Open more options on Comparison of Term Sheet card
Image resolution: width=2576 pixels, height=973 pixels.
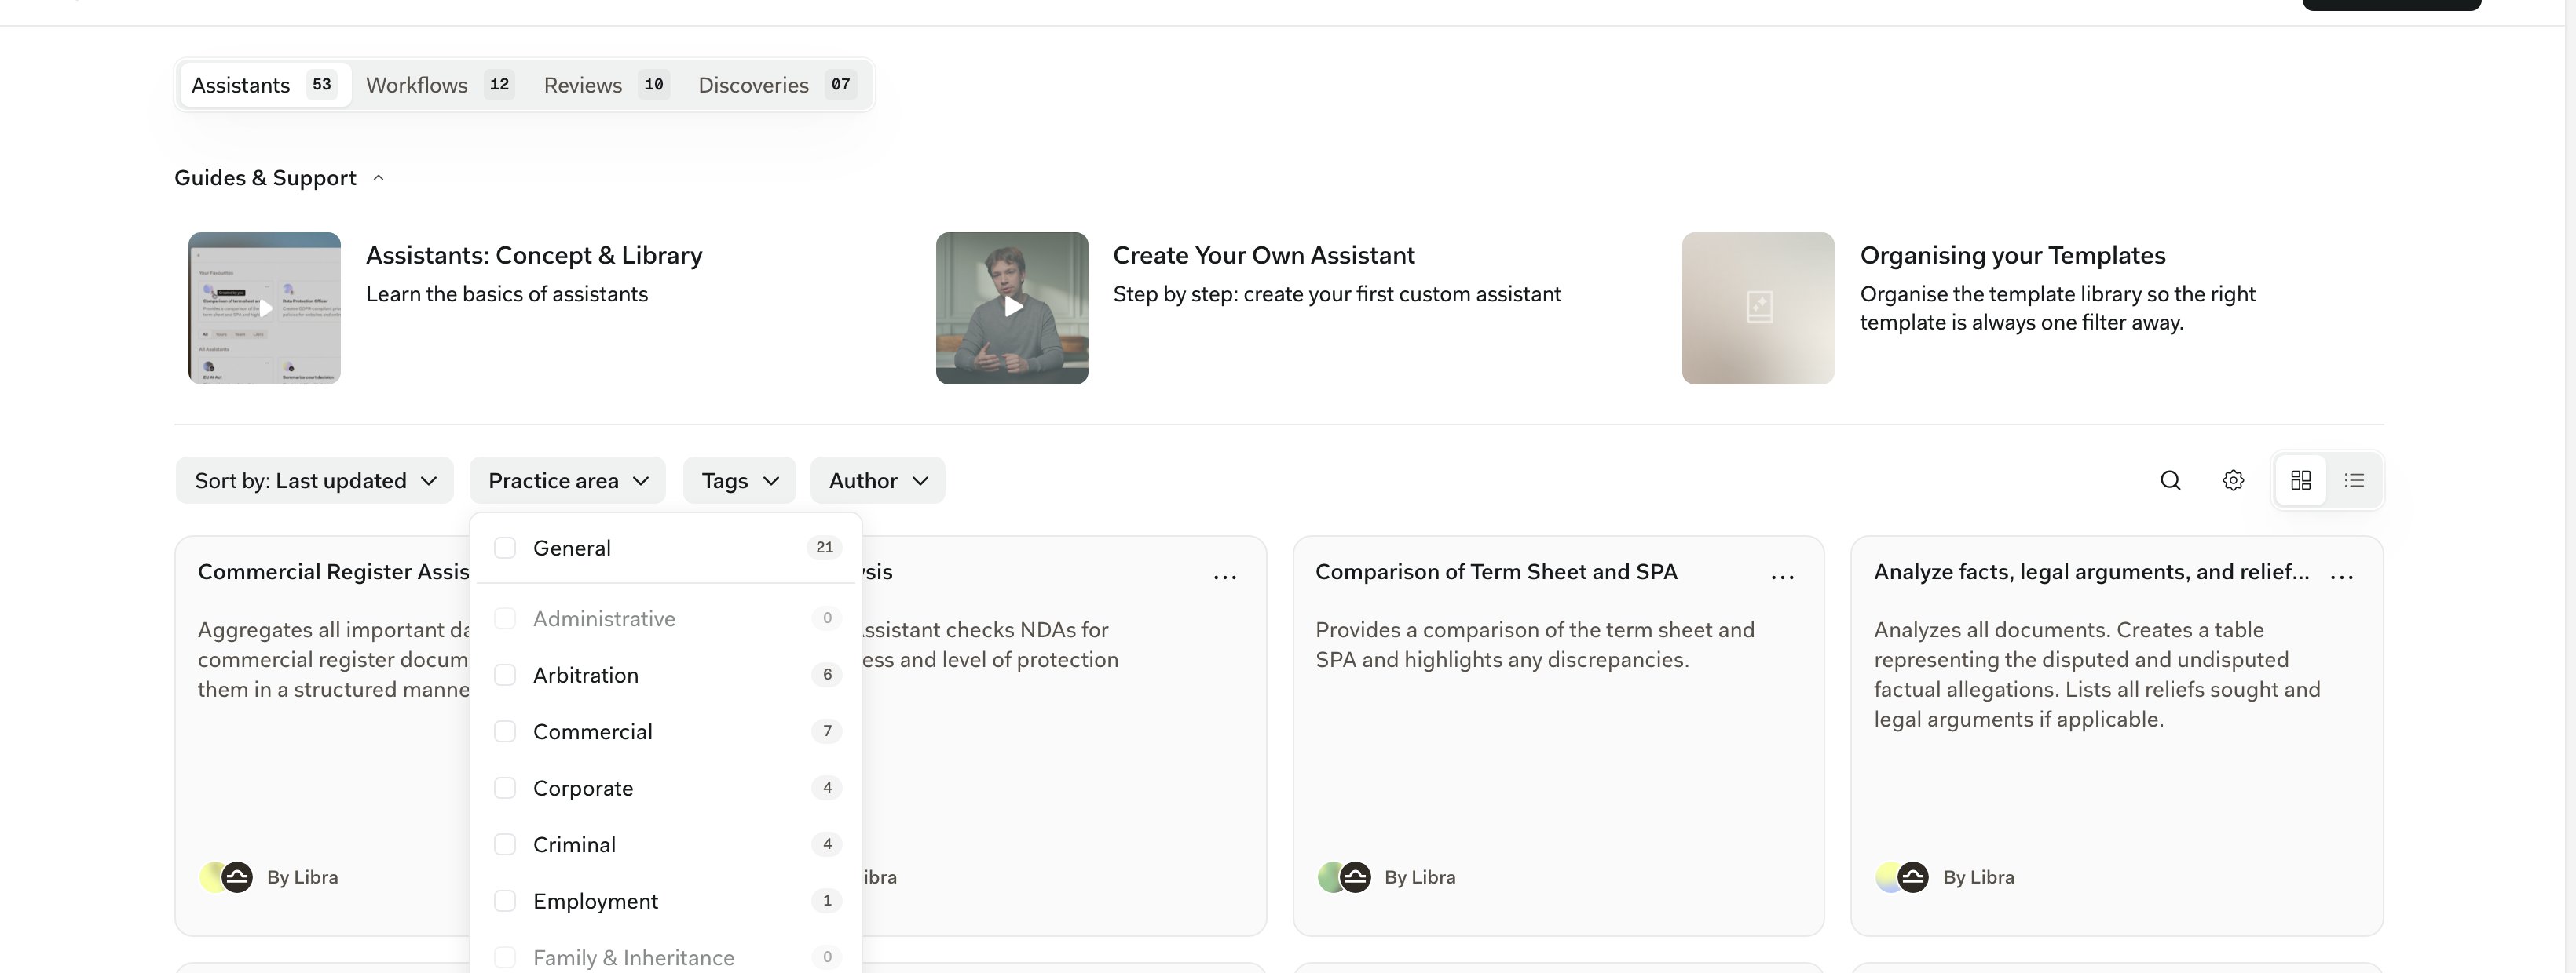(1782, 577)
